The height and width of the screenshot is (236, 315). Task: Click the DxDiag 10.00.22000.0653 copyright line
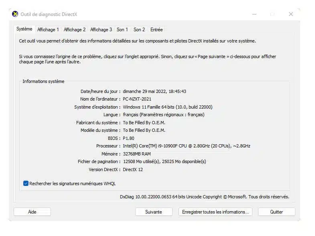pos(205,197)
